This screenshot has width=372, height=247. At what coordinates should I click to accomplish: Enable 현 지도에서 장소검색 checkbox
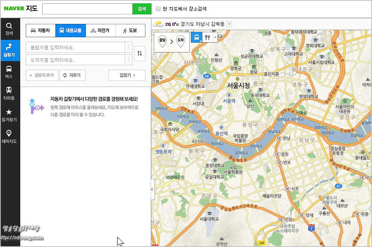(x=158, y=9)
